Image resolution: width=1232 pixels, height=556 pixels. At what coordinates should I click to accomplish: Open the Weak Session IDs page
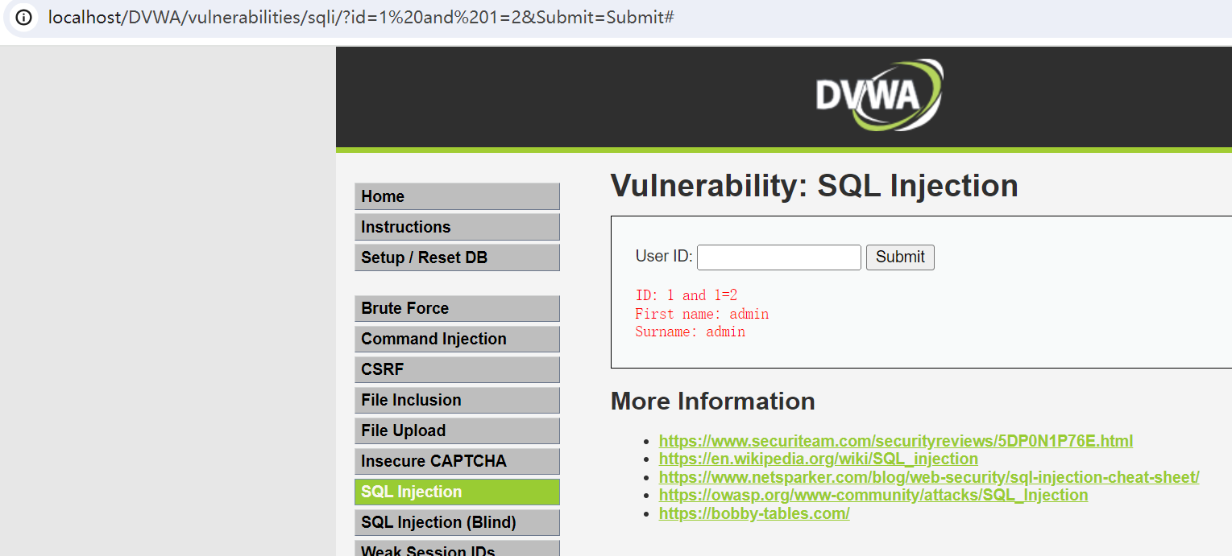coord(457,549)
